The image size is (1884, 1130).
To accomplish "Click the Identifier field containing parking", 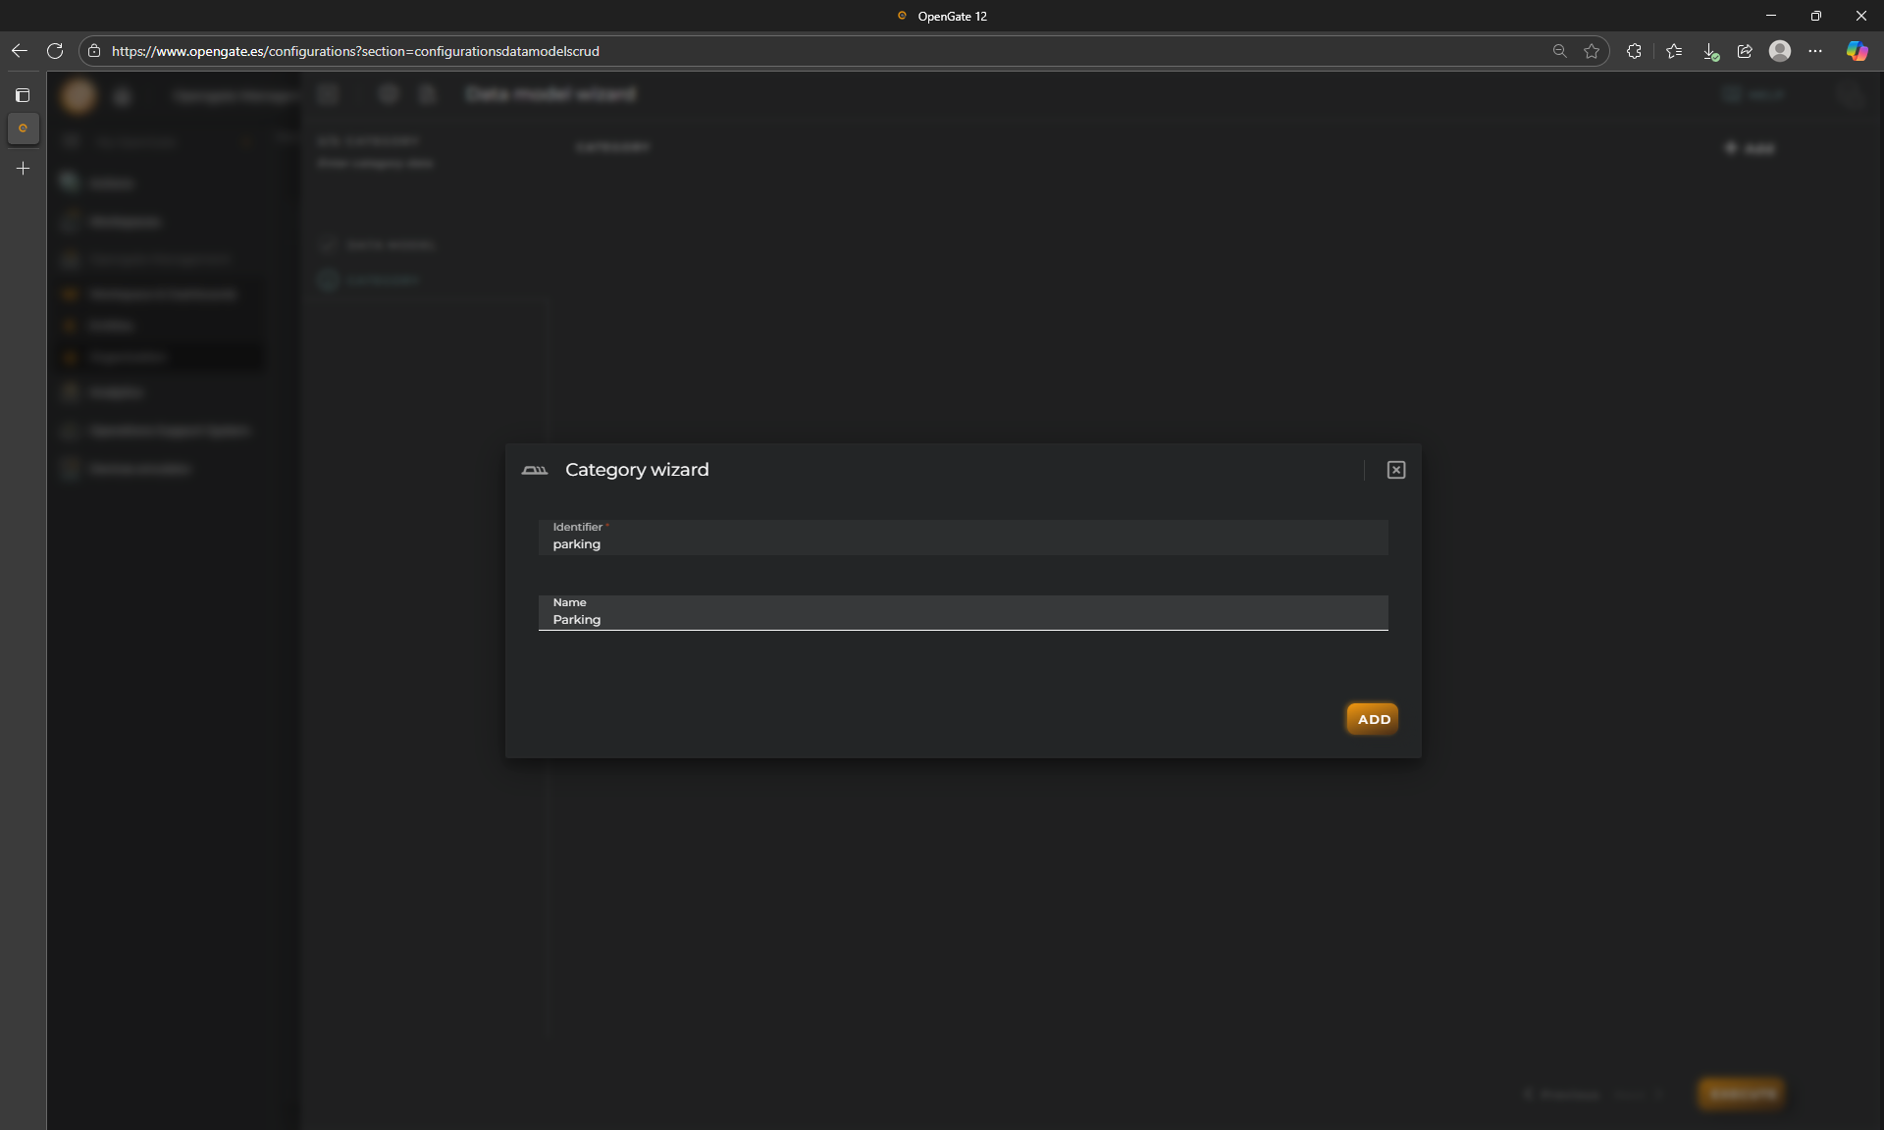I will pyautogui.click(x=962, y=543).
